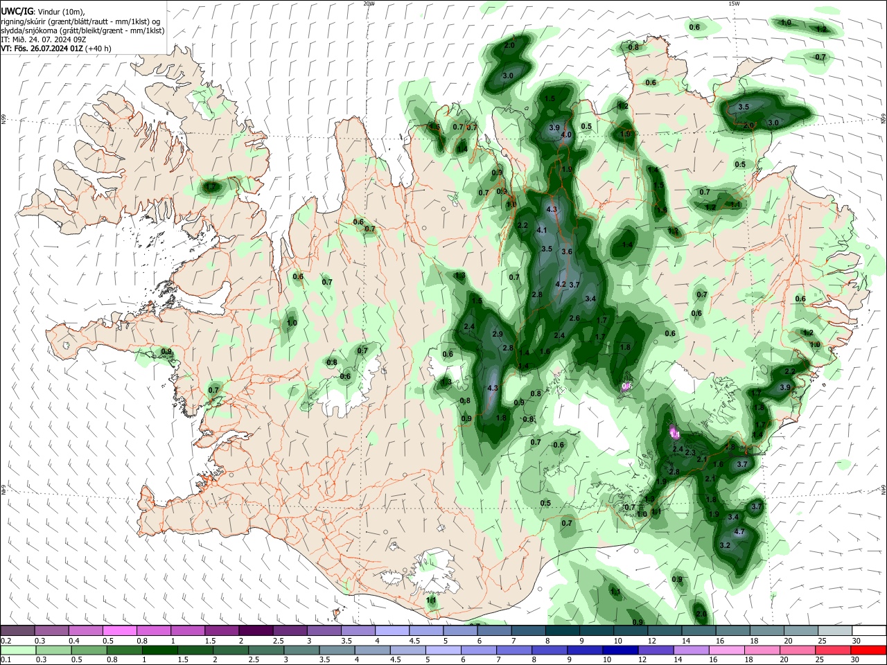887x665 pixels.
Task: Click the '4.2' precipitation value
Action: point(561,284)
